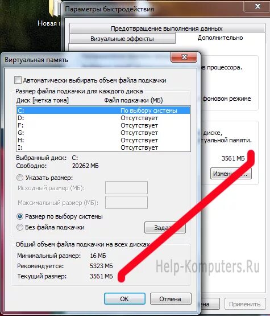Select drive C: in the disk list
The image size is (270, 316).
[x=103, y=110]
